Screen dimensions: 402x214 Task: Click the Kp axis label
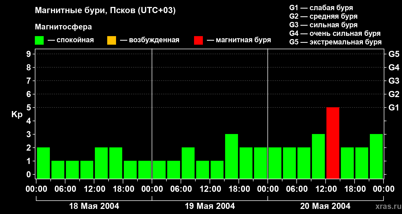point(17,114)
